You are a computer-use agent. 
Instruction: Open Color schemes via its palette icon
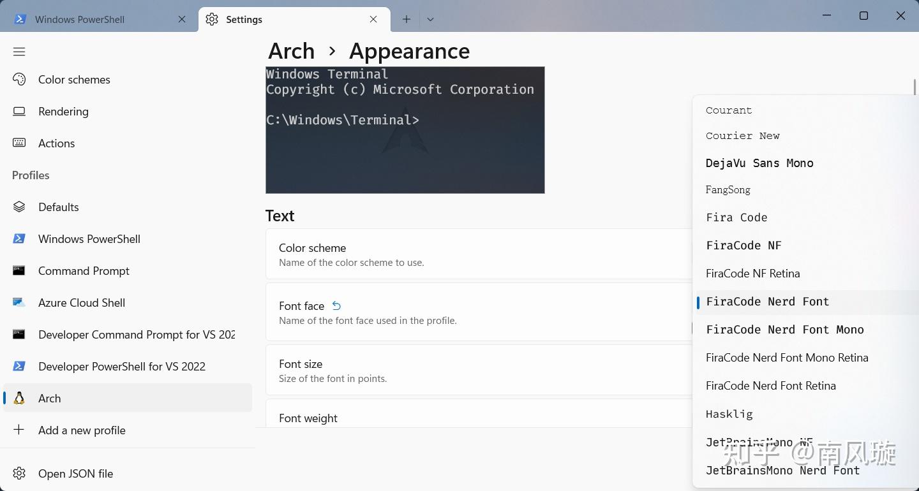tap(19, 80)
